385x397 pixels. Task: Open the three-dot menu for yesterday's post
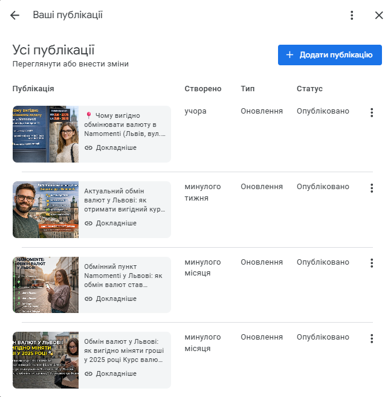click(372, 112)
